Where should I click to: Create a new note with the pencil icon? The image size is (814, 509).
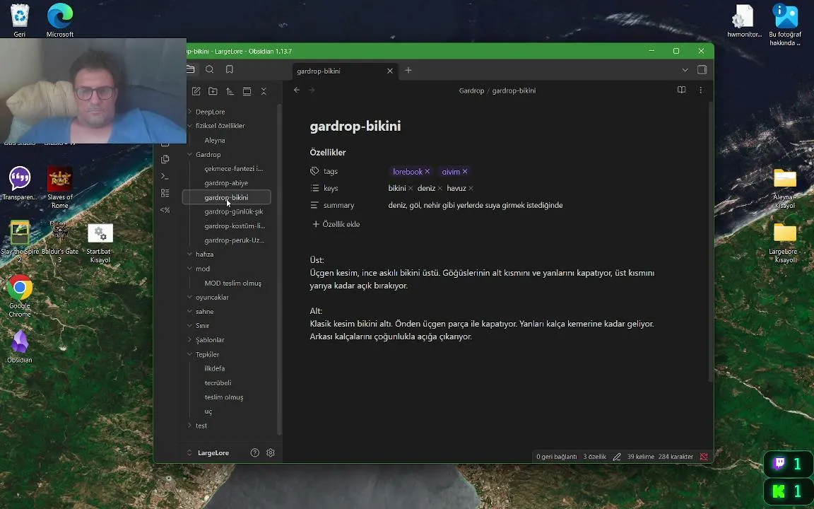(196, 91)
